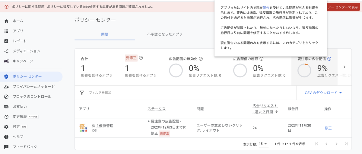Click the 設定 gear icon
This screenshot has height=154, width=362.
coord(6,127)
